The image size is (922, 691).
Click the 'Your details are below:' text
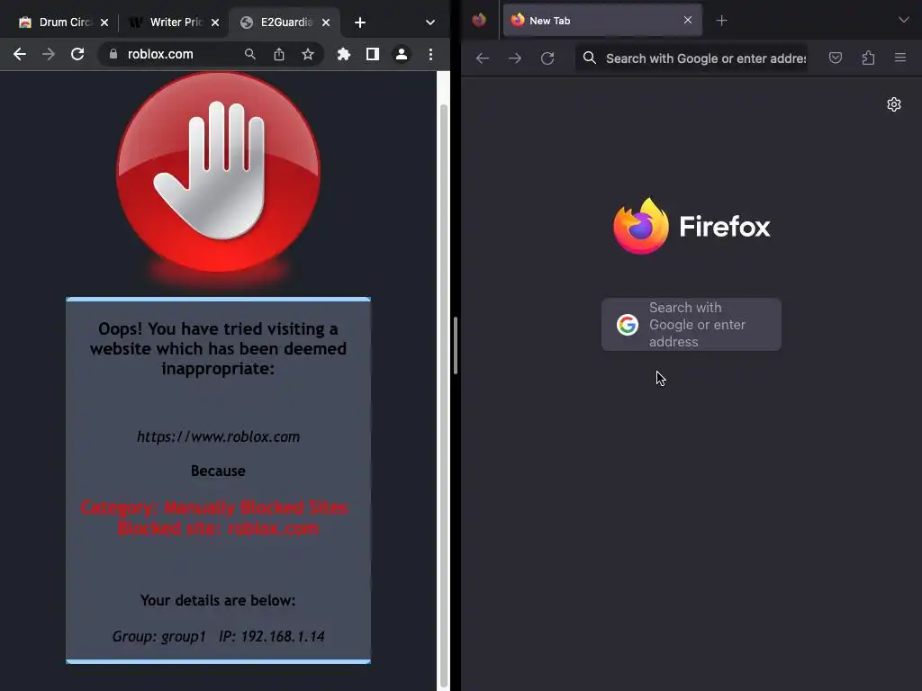pyautogui.click(x=218, y=600)
